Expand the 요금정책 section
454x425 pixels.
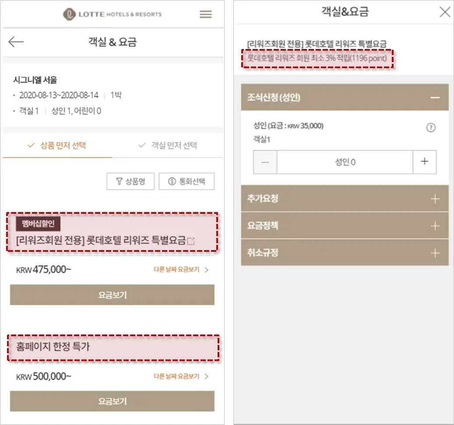345,226
